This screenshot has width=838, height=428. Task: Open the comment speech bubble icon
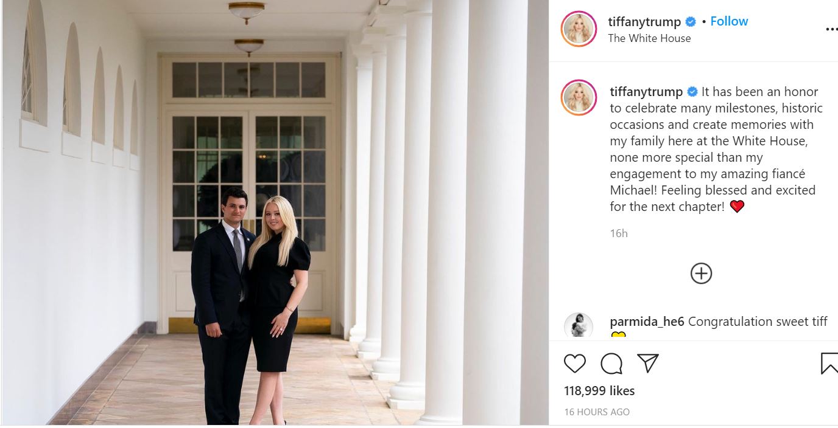(611, 364)
